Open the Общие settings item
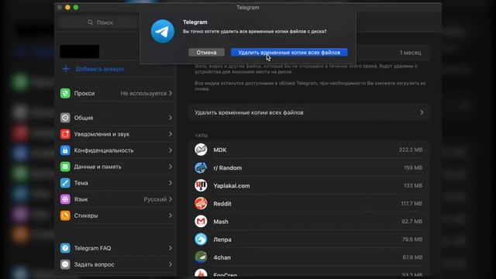Viewport: 496px width, 279px height. tap(116, 118)
